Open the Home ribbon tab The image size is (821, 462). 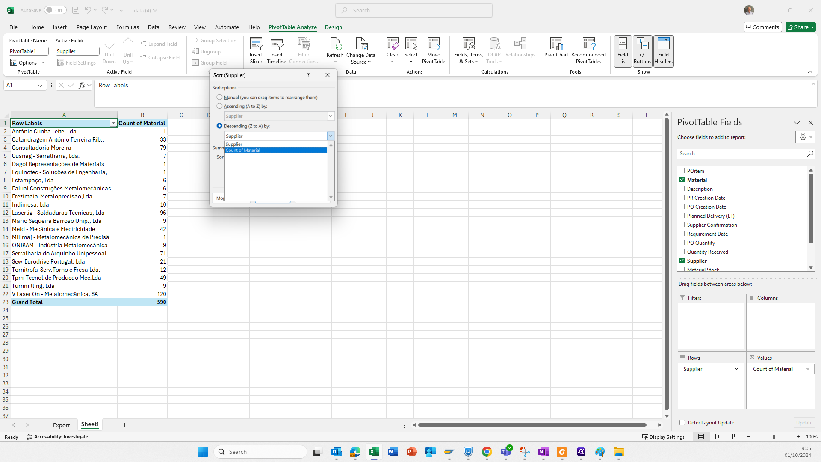click(36, 27)
